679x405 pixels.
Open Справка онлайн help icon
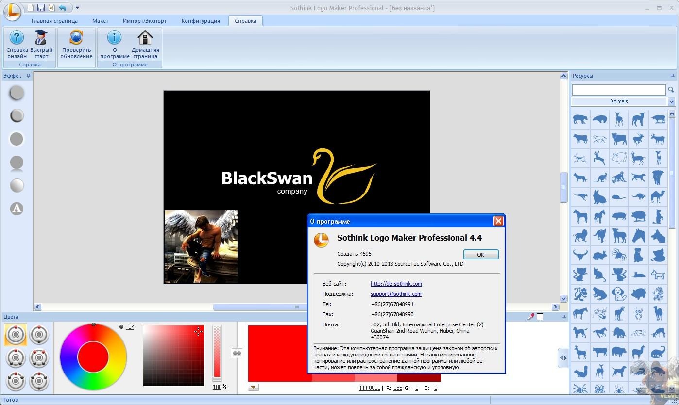[x=17, y=44]
